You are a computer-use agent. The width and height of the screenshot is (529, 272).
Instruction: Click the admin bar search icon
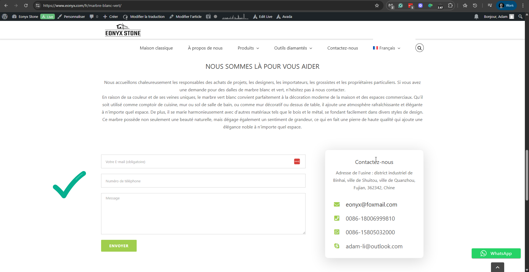(520, 17)
